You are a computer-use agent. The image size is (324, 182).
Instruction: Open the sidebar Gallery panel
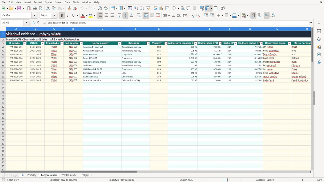click(x=319, y=47)
